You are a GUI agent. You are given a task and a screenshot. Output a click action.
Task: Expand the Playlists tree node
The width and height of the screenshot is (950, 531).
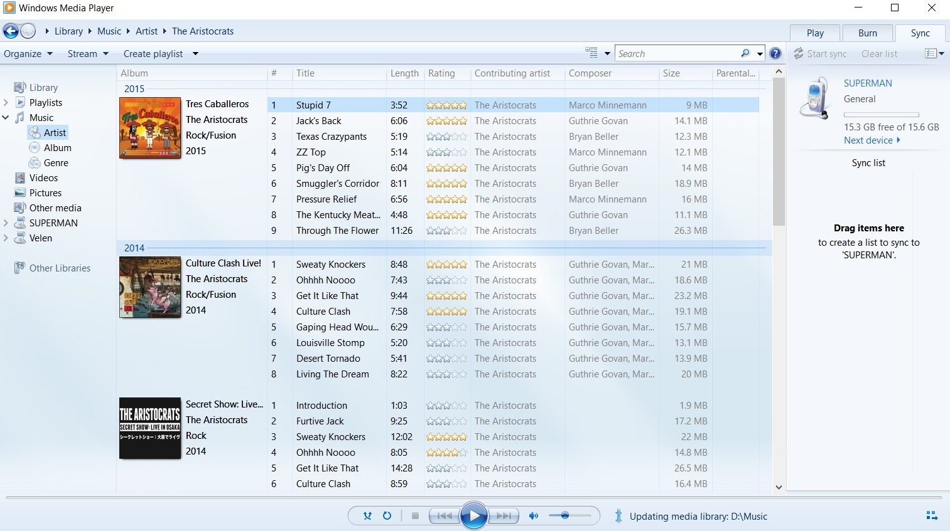[x=6, y=103]
